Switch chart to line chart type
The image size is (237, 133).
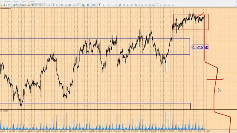57,5
